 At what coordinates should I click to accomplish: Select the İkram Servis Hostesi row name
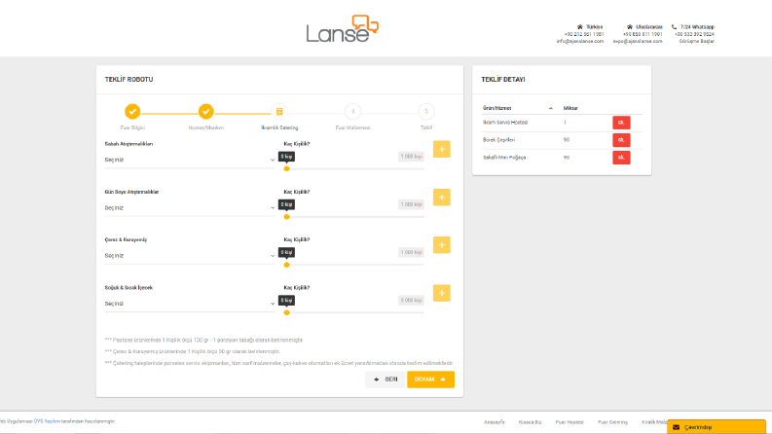pos(505,123)
